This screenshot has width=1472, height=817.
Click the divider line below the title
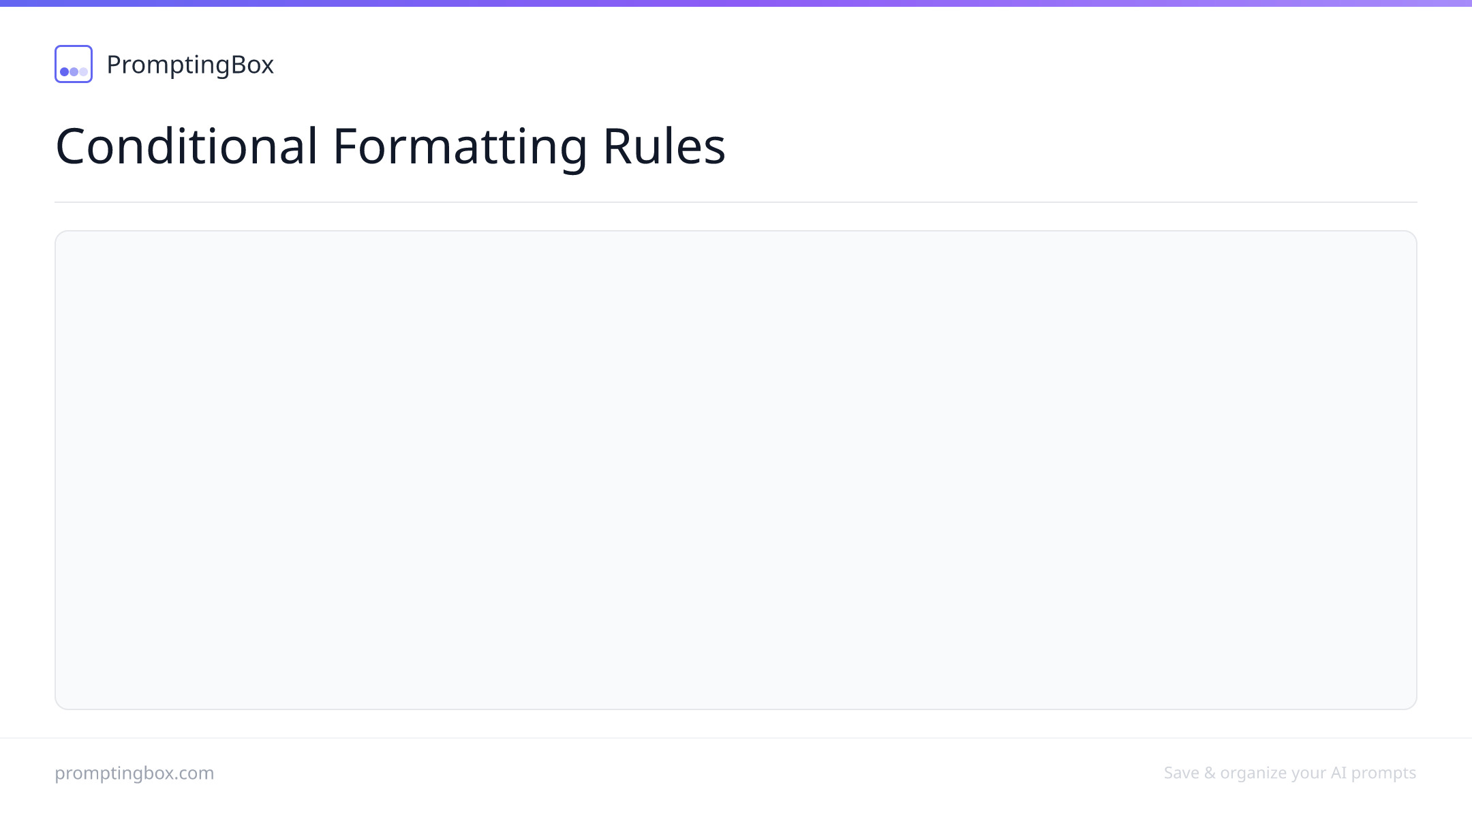pos(736,202)
